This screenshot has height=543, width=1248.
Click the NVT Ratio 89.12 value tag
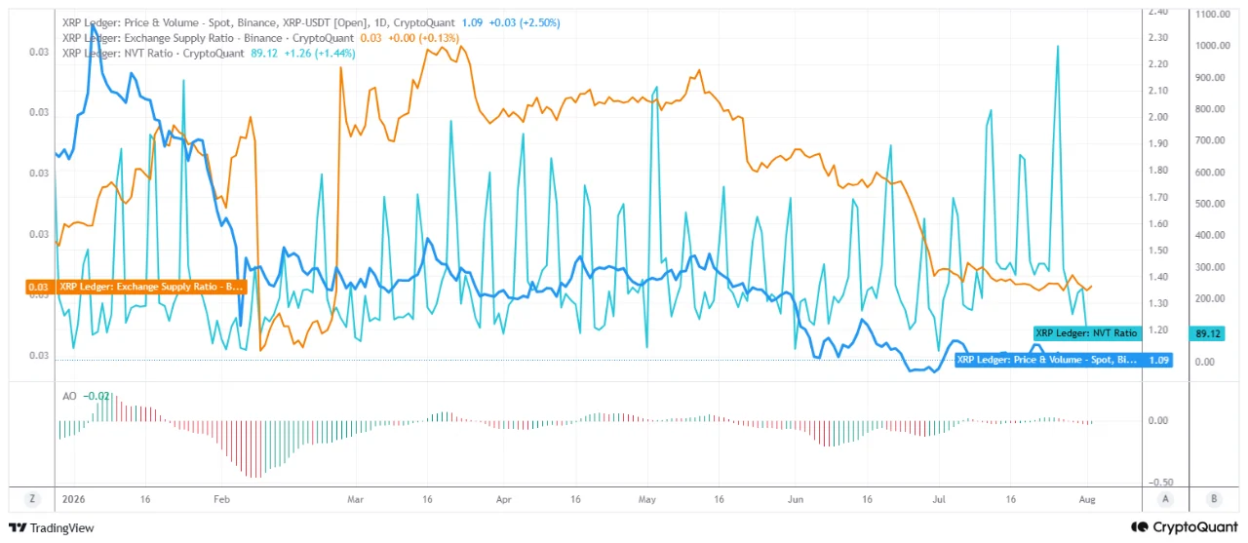coord(1206,333)
